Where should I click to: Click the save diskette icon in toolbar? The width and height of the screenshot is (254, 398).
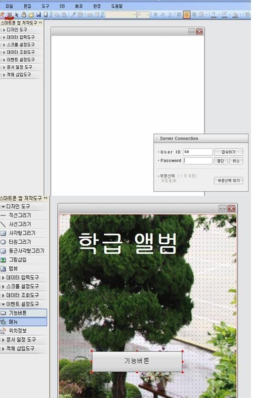coord(38,15)
